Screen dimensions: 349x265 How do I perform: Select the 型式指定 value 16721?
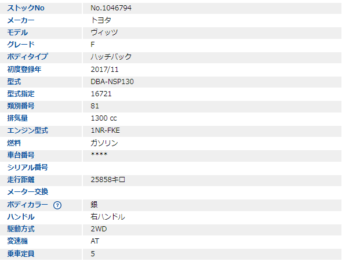tap(101, 94)
